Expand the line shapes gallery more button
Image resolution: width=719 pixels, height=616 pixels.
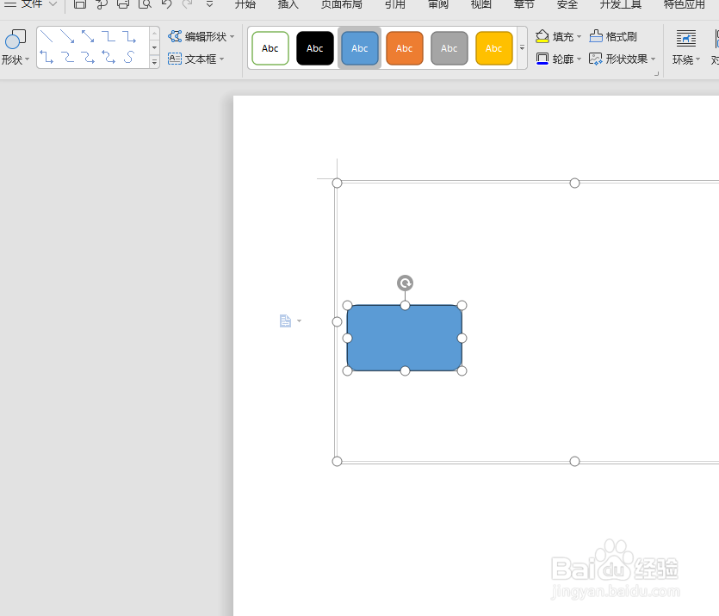154,62
